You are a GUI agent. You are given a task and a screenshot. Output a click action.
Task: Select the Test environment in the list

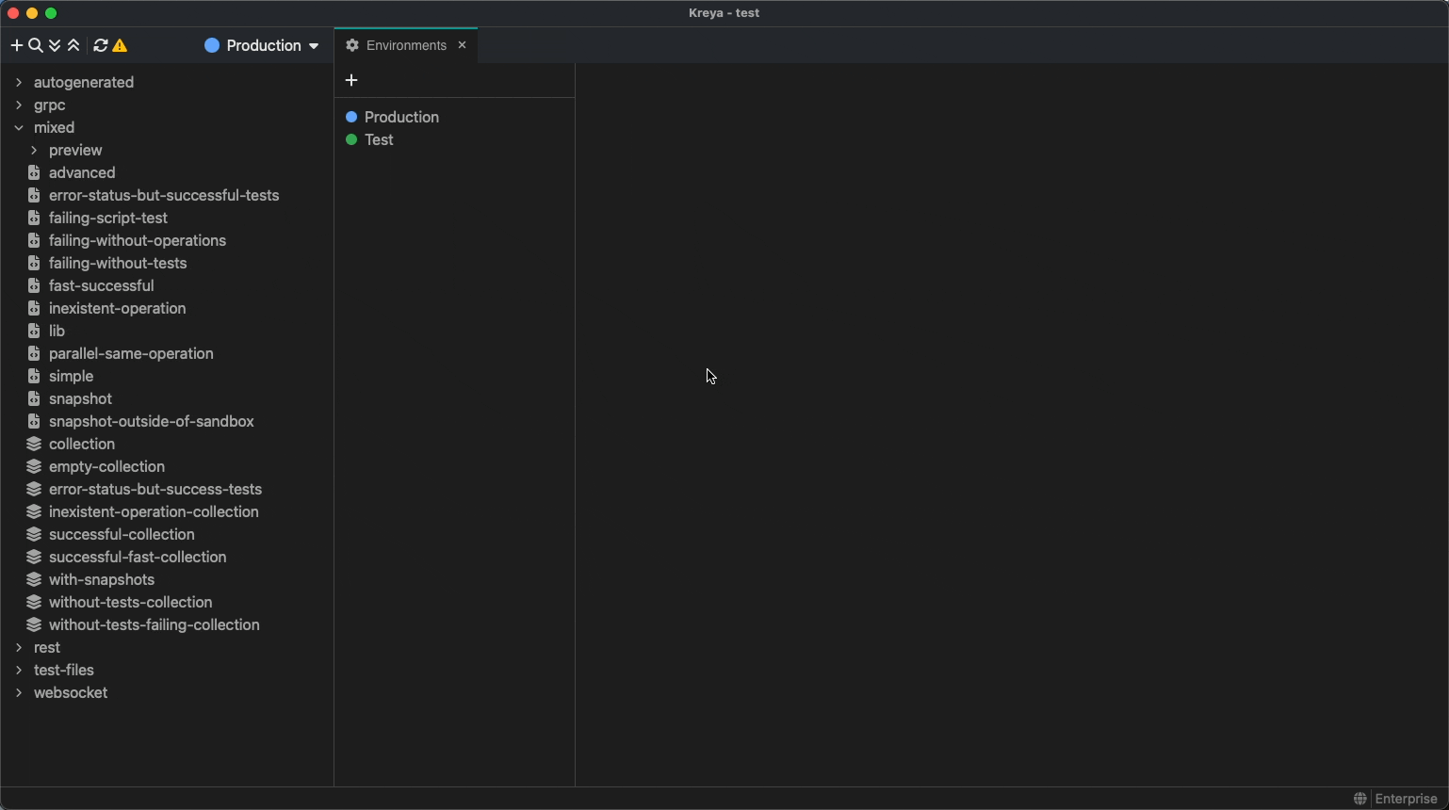(379, 139)
